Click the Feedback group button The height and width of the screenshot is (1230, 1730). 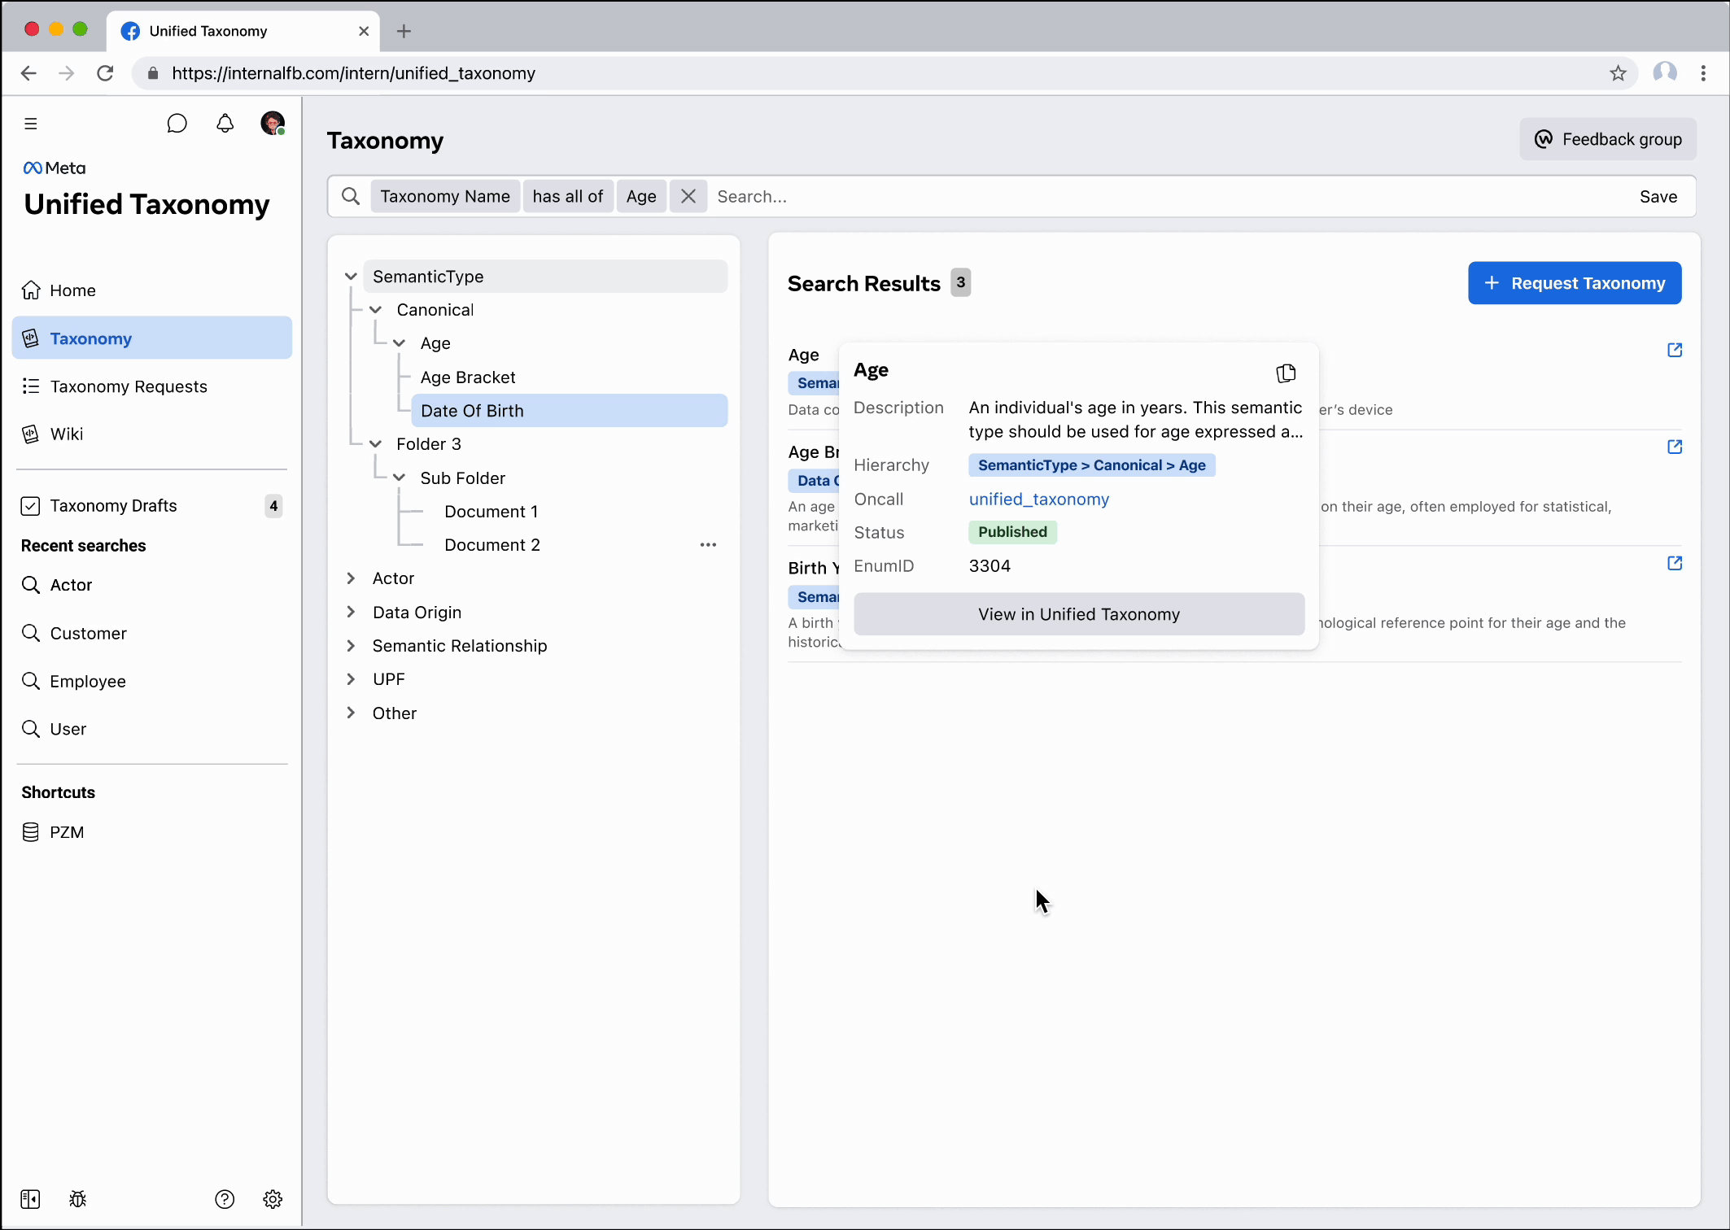[1608, 139]
